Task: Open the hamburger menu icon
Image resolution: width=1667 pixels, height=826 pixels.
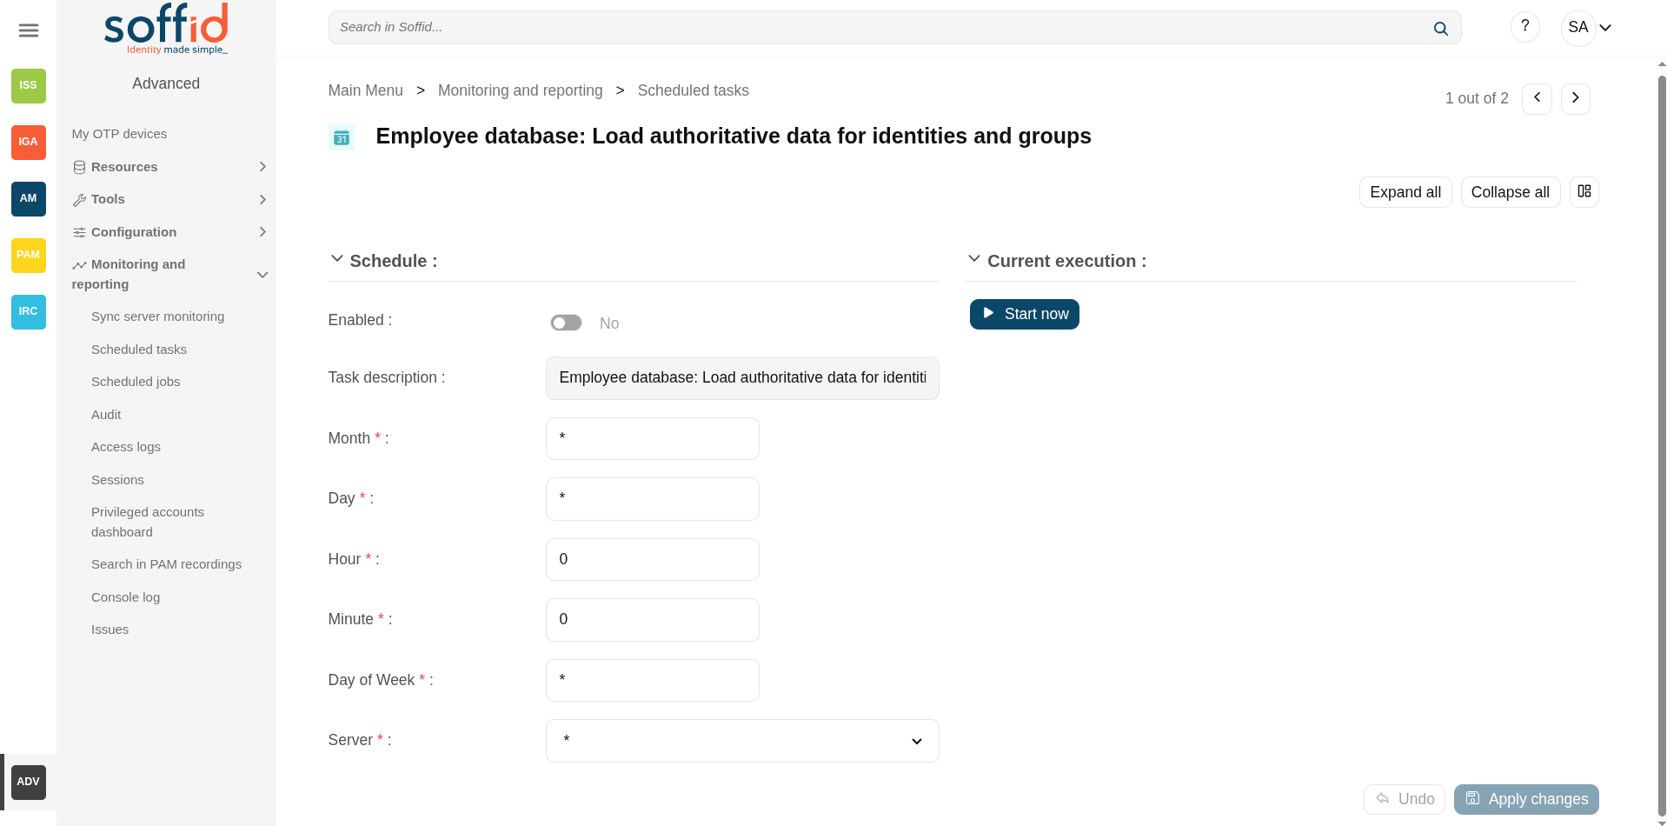Action: click(29, 30)
